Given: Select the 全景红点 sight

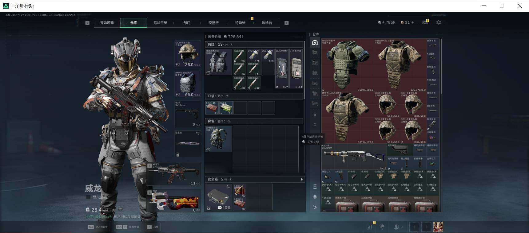Looking at the screenshot, I should click(x=432, y=163).
